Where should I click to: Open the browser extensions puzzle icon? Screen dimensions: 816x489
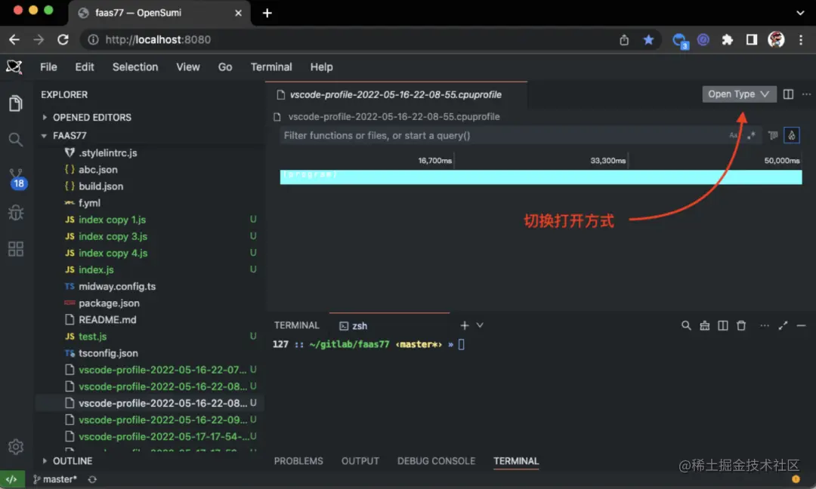tap(727, 39)
